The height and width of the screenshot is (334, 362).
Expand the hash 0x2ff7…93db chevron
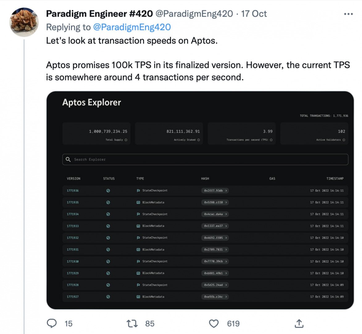pos(226,191)
